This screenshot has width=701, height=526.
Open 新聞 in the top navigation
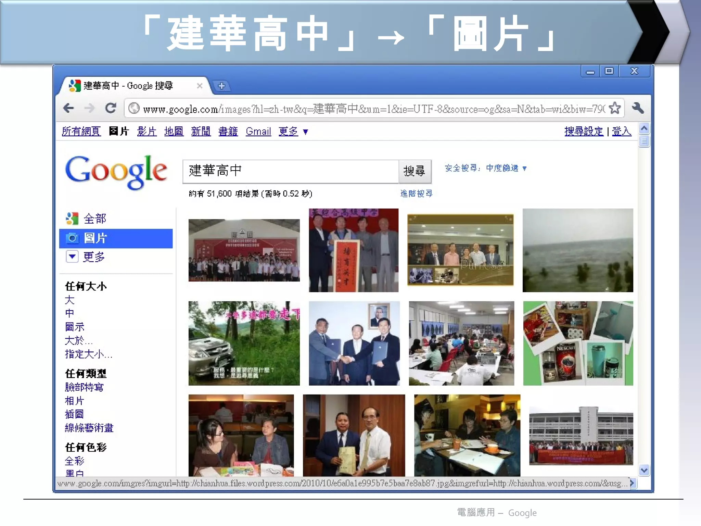tap(201, 131)
